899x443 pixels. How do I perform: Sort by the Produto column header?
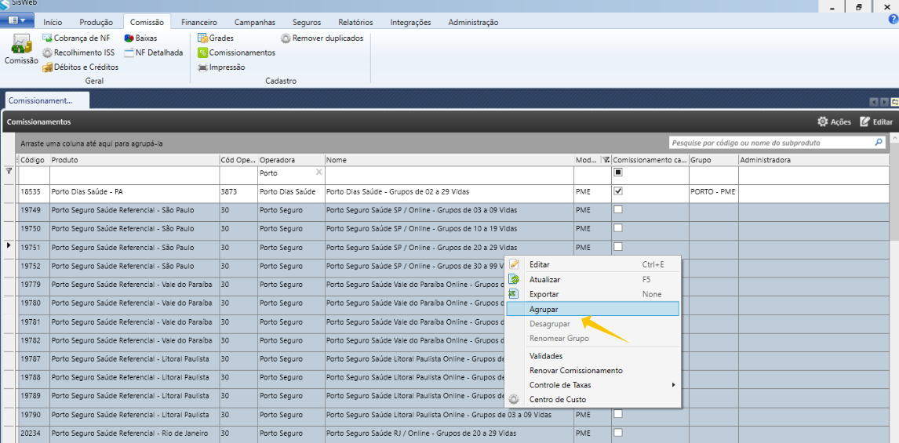click(134, 160)
